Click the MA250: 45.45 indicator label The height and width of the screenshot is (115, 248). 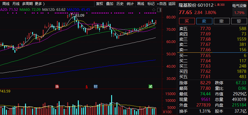click(78, 10)
